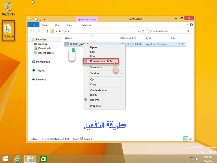Click New folder icon in title bar
217x163 pixels.
coord(41,19)
